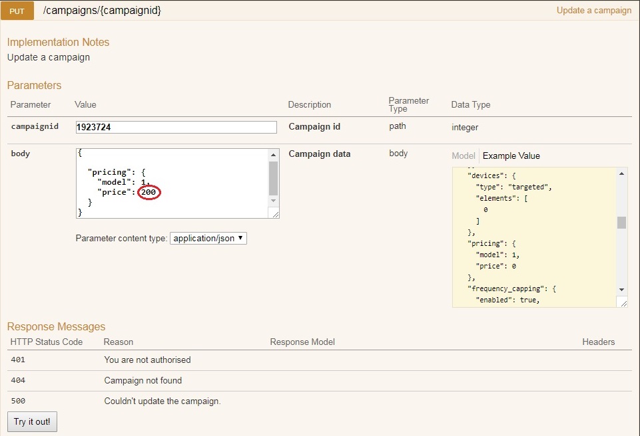Click the body textarea scrollbar thumb

[273, 177]
